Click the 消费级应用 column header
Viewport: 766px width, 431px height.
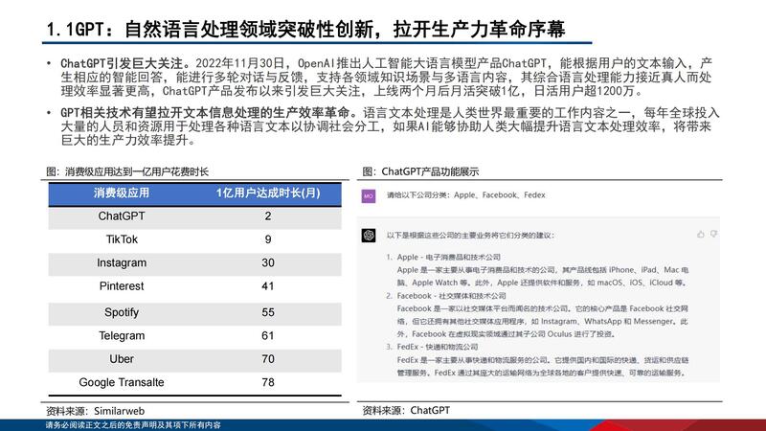(122, 193)
